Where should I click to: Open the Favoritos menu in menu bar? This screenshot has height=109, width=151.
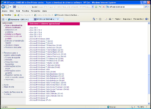(25, 11)
